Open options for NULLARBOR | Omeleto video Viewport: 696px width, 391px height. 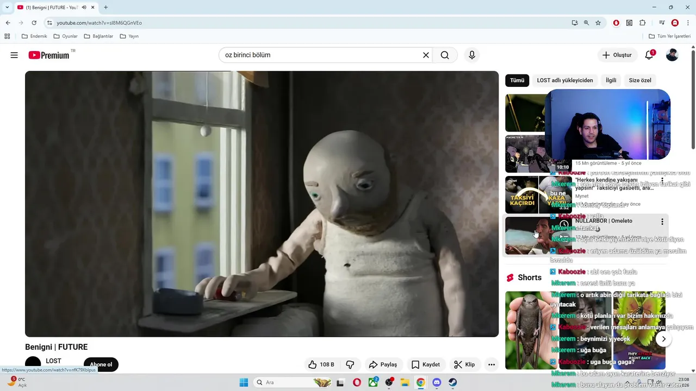click(662, 222)
